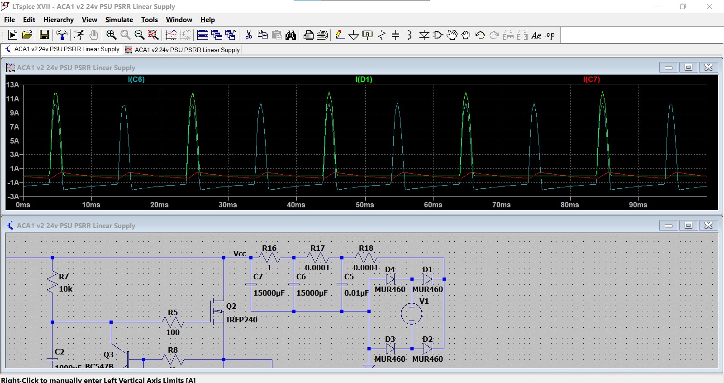The width and height of the screenshot is (724, 383).
Task: Open Print Setup icon
Action: tap(323, 35)
